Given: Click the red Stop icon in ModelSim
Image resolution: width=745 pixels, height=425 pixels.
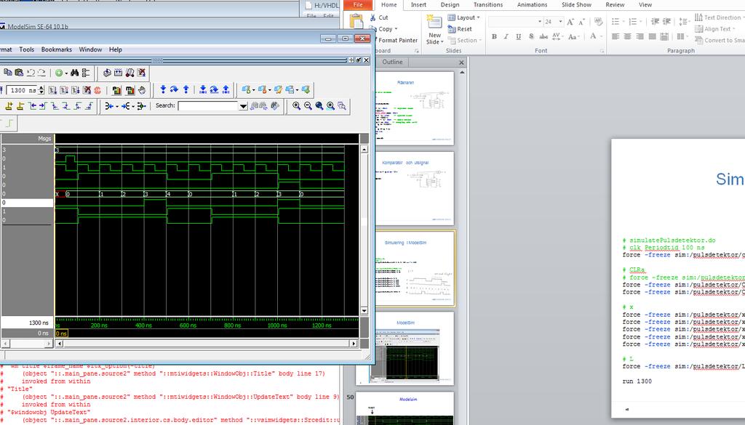Looking at the screenshot, I should tap(98, 90).
